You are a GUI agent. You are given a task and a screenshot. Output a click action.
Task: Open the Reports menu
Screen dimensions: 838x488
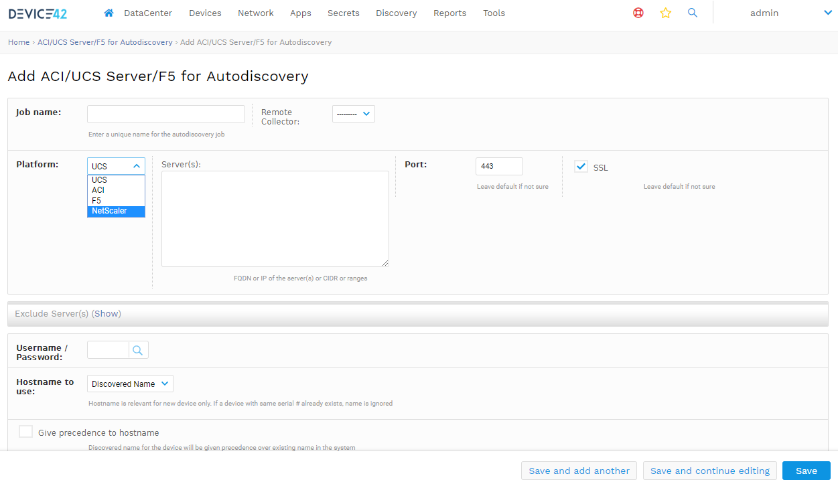click(x=450, y=13)
